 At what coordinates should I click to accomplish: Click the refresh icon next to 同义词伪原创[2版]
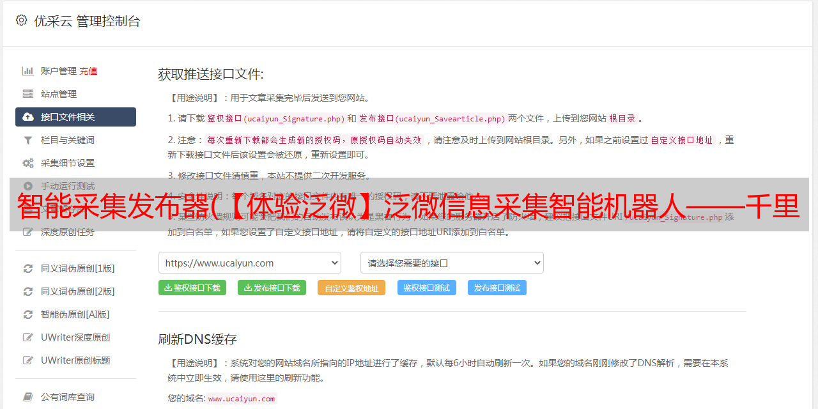click(x=28, y=291)
